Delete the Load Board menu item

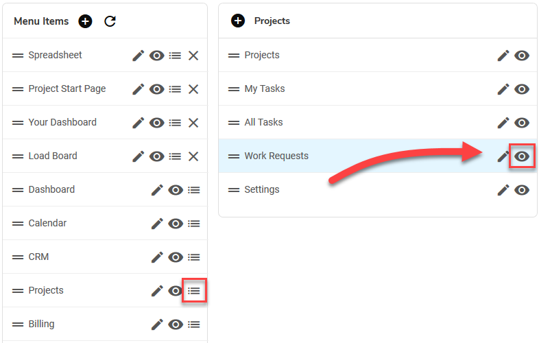[193, 156]
